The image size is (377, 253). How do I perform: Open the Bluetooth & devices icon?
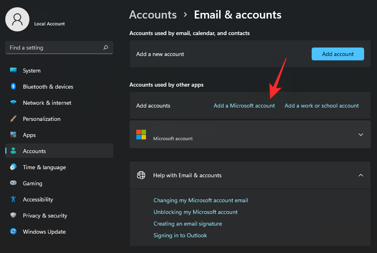[13, 87]
